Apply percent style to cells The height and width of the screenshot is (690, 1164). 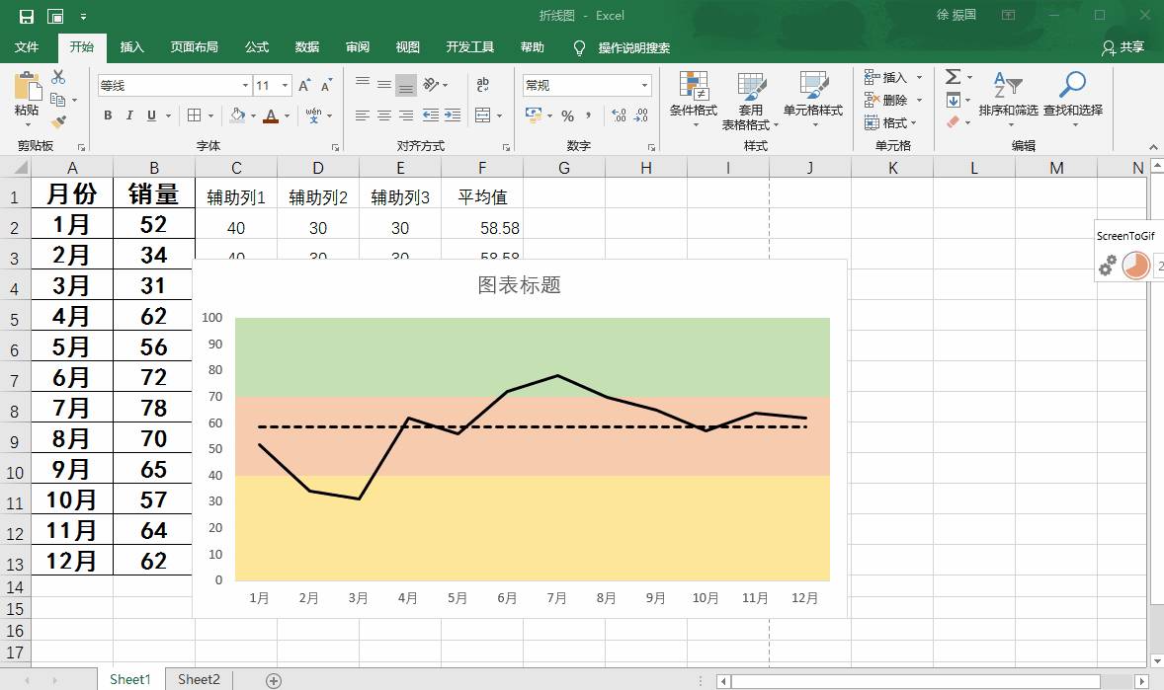point(568,115)
